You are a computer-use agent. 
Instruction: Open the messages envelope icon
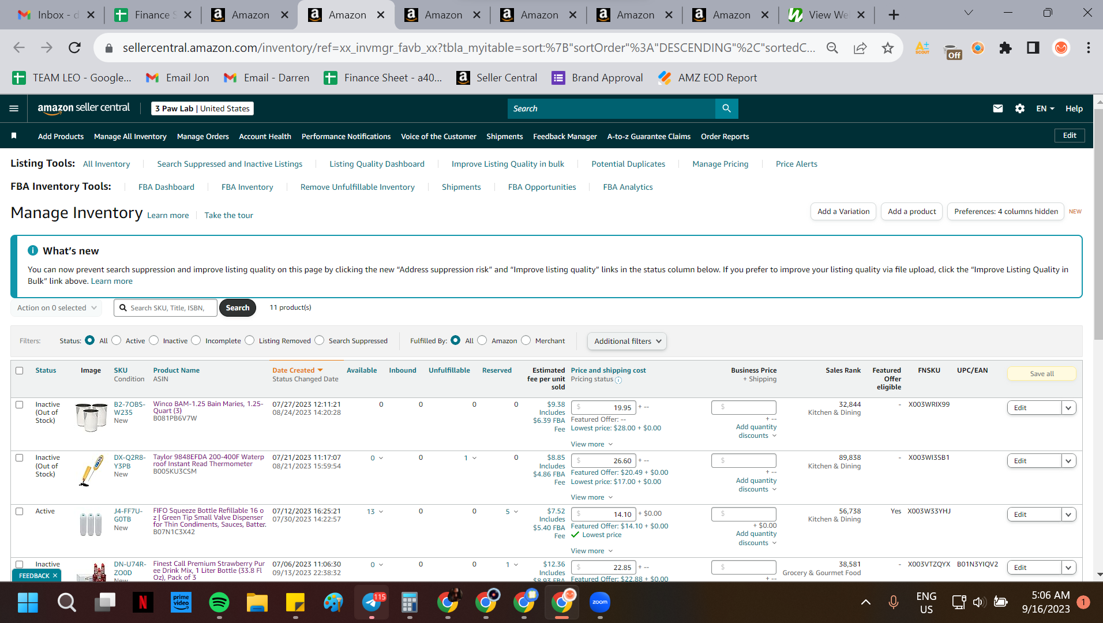997,108
